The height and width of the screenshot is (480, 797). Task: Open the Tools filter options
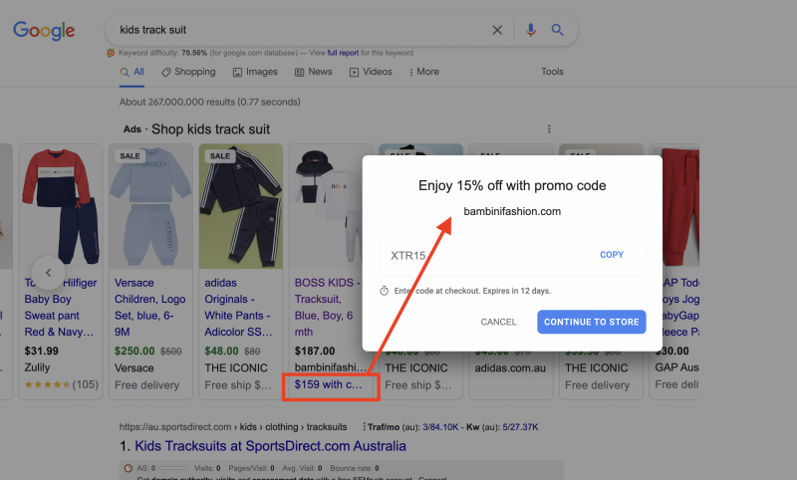point(552,72)
